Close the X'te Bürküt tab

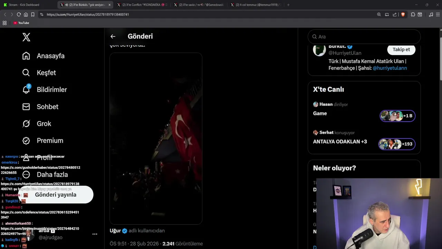coord(109,5)
